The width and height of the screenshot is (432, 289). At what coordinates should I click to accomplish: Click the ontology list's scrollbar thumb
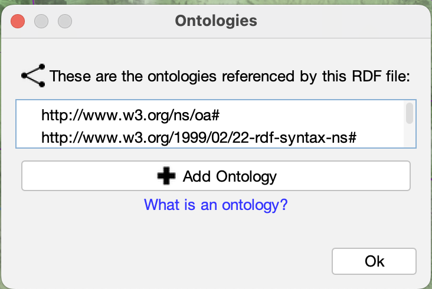tap(409, 113)
